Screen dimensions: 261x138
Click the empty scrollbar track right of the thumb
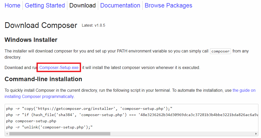(181, 134)
